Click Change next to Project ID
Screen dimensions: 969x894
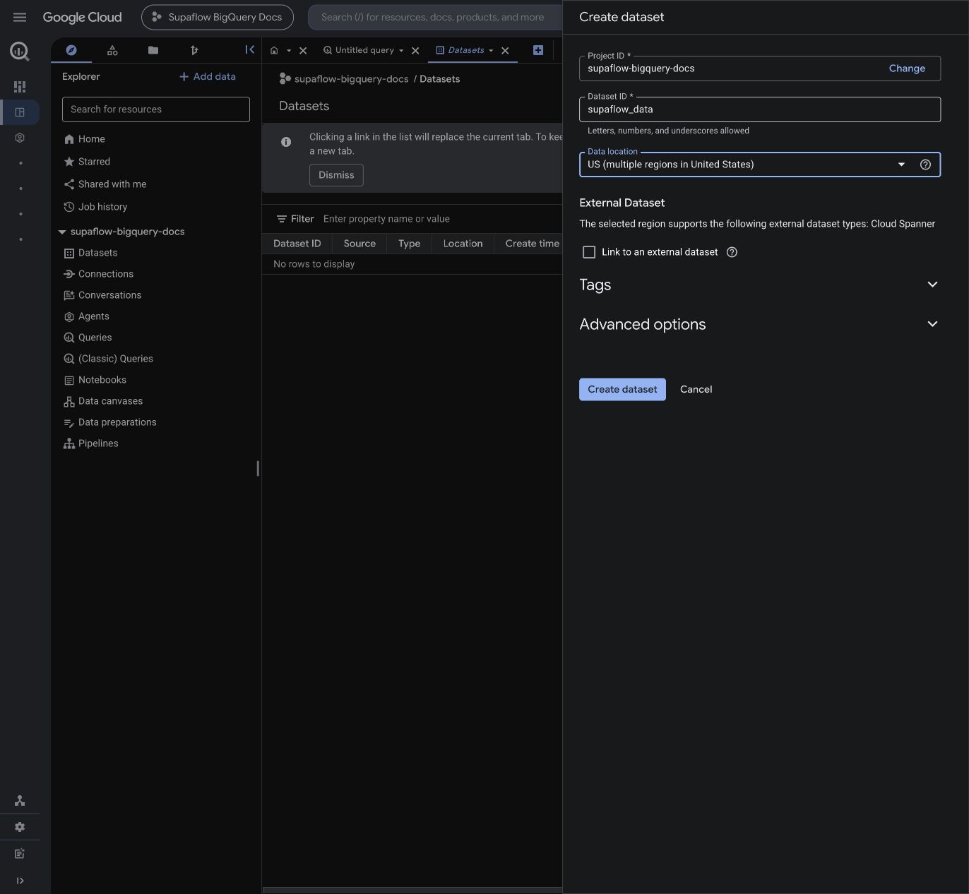907,68
